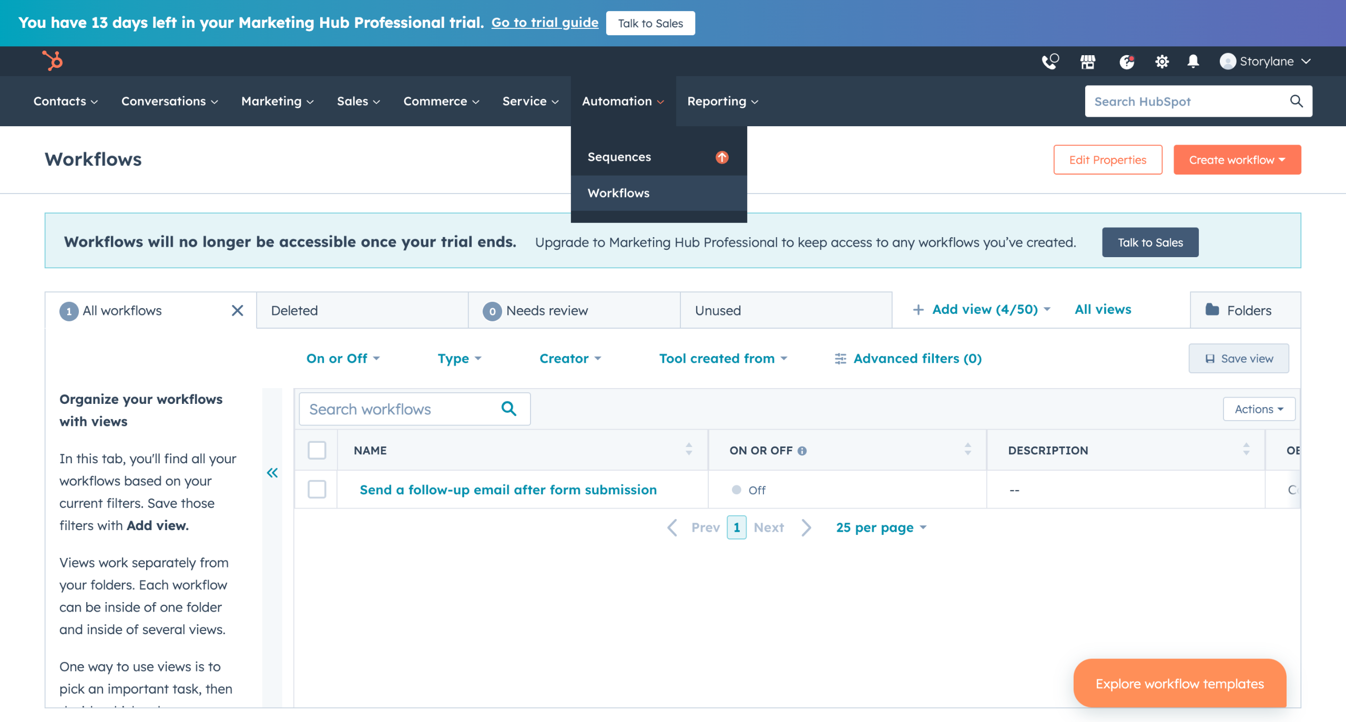
Task: Open the notifications bell
Action: coord(1193,62)
